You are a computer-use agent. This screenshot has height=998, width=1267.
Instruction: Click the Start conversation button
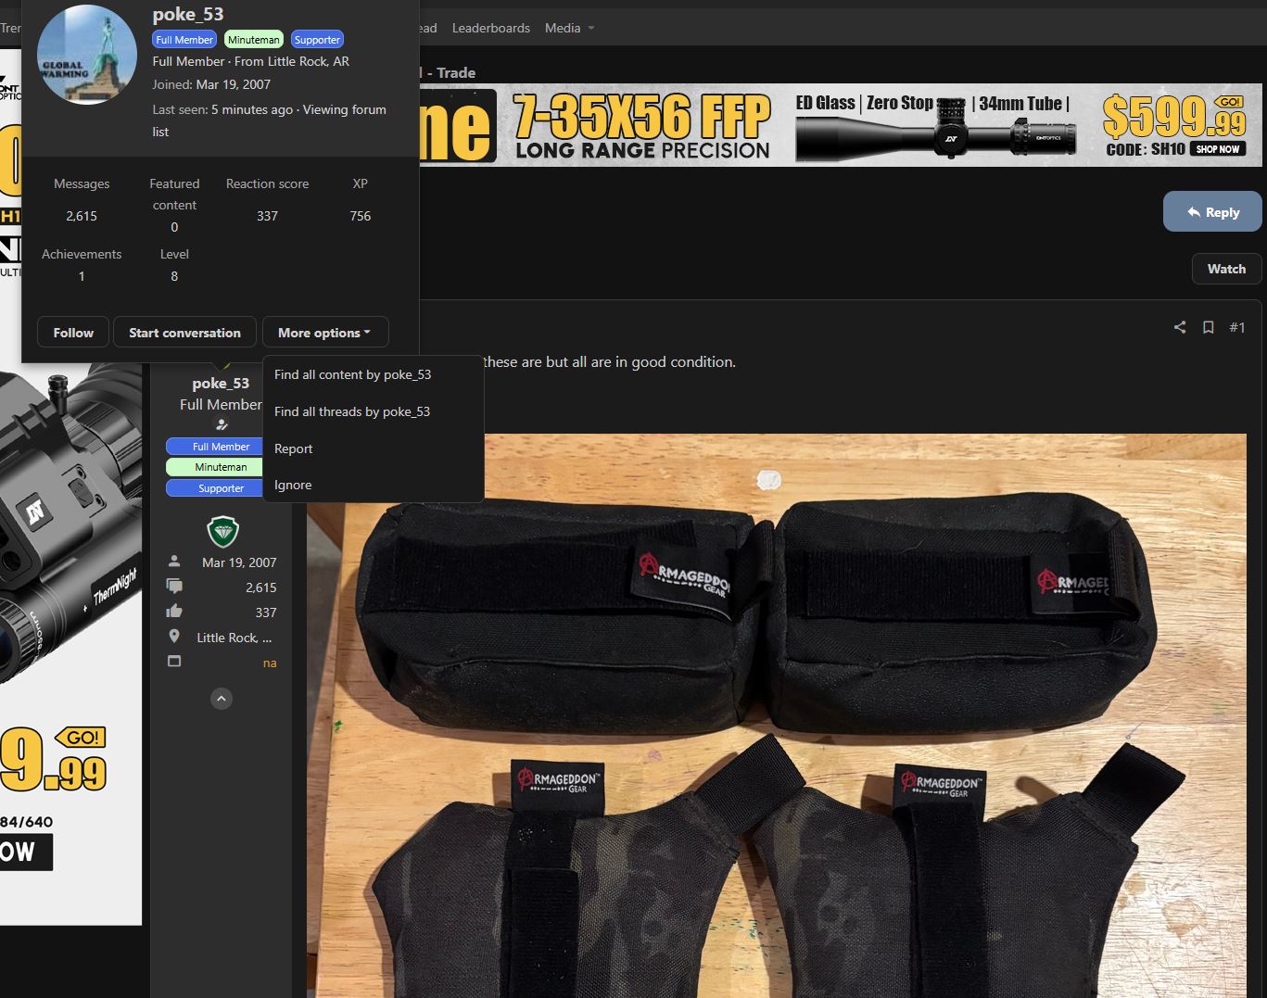point(184,333)
